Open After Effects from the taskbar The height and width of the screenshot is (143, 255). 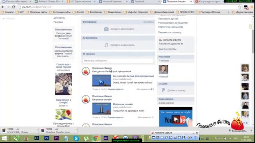tap(106, 138)
